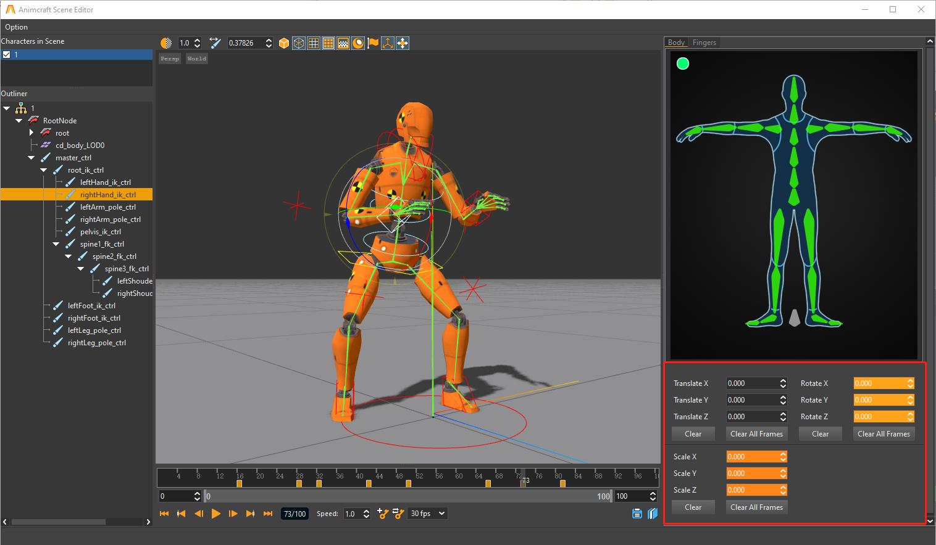The width and height of the screenshot is (936, 545).
Task: Select leftLeg_pole_ctrl in the outliner
Action: 94,330
